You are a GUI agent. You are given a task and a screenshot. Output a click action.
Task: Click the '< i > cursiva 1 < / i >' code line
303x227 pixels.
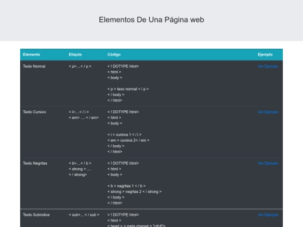(125, 135)
